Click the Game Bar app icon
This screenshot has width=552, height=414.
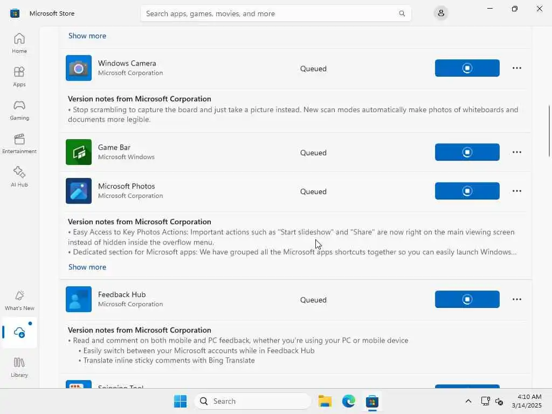tap(79, 152)
